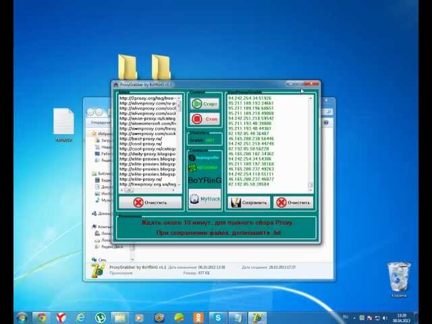Image resolution: width=432 pixels, height=324 pixels.
Task: Select the blank file icon on desktop
Action: 63,125
